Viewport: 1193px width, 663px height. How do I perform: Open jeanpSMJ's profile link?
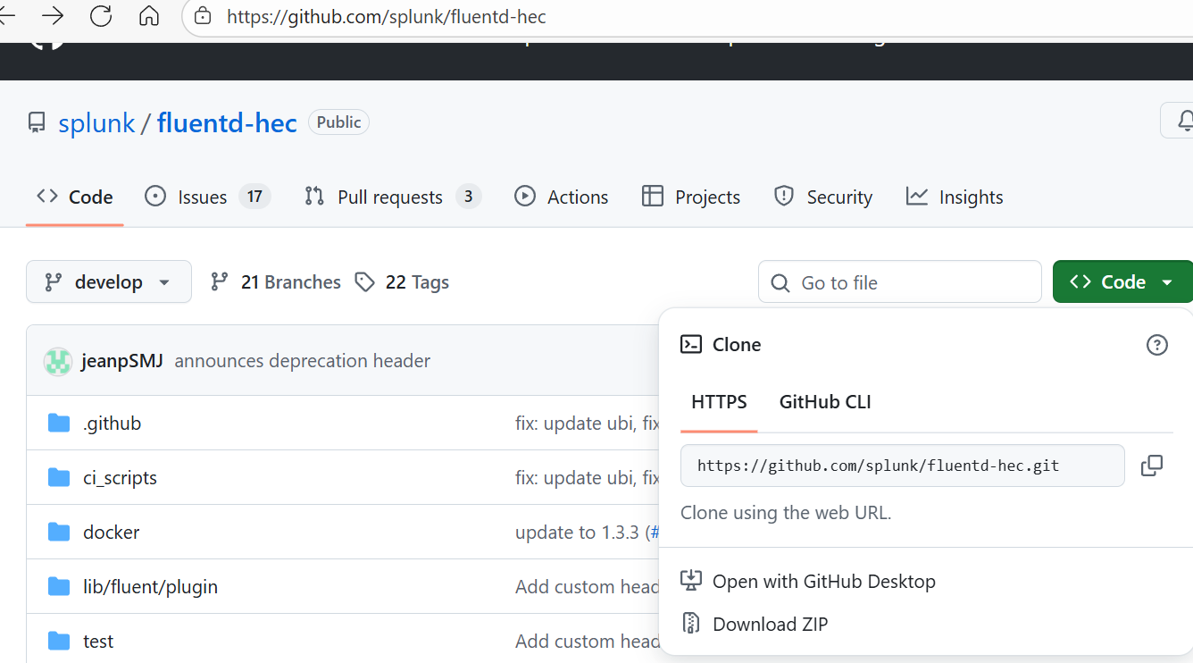pos(121,361)
